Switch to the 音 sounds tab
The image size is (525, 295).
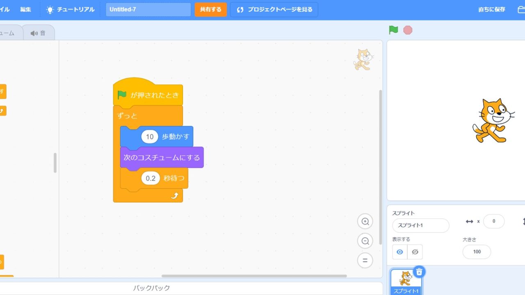pos(38,33)
